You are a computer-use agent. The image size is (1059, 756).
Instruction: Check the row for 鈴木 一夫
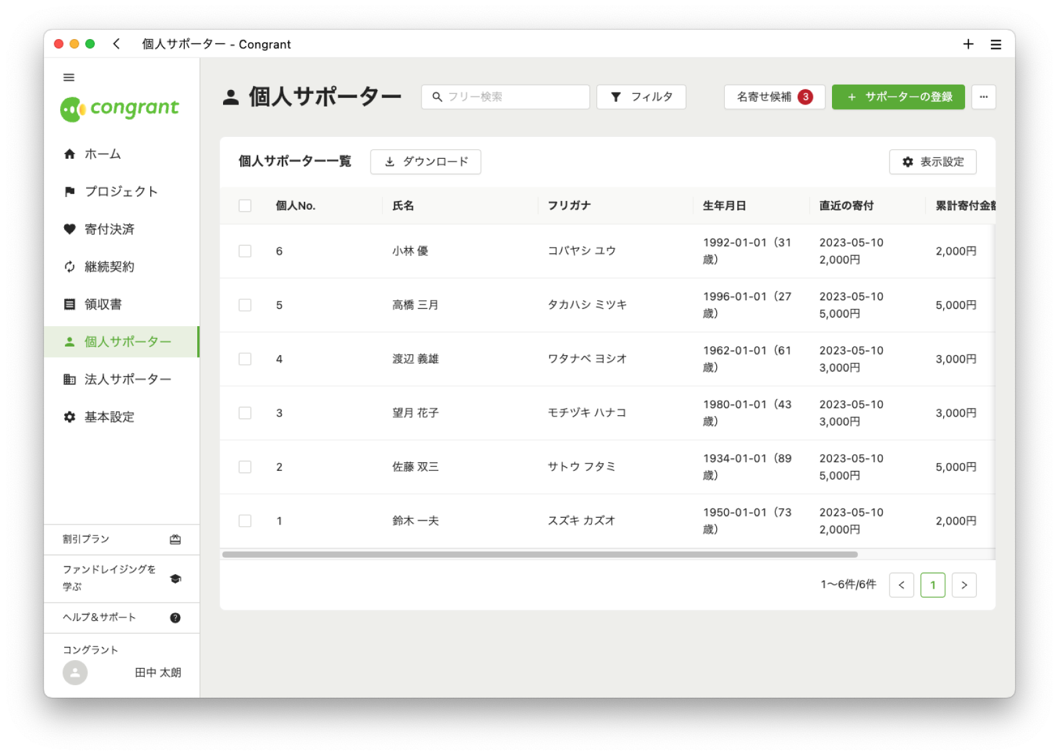pos(245,521)
